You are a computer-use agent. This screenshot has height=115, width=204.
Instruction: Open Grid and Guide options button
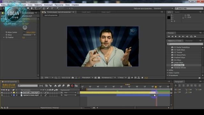click(56, 78)
